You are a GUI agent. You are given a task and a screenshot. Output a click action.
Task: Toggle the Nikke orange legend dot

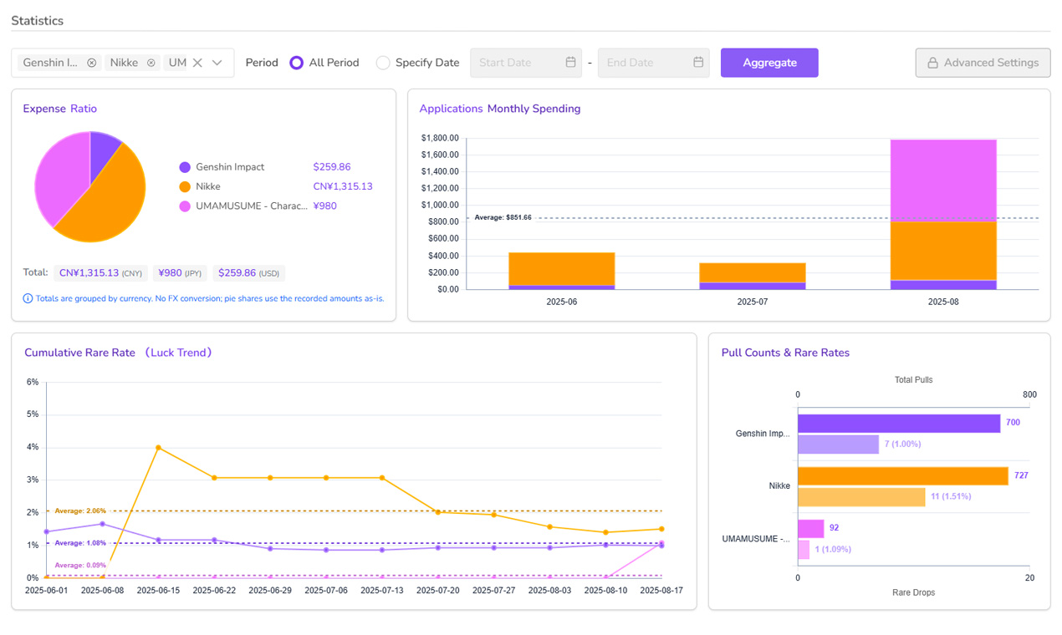point(185,186)
